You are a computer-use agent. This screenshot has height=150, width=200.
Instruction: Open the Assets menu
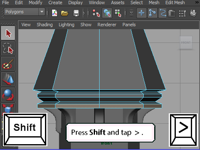point(117,2)
